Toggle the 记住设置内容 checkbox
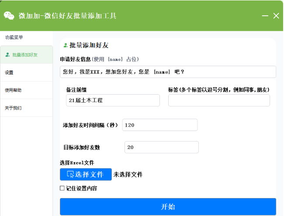Screen dimensions: 284x216 tap(62, 188)
